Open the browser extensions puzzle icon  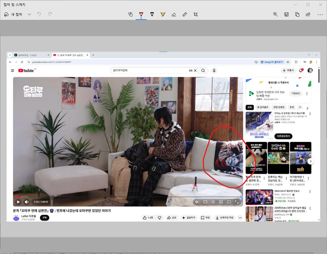pyautogui.click(x=296, y=62)
